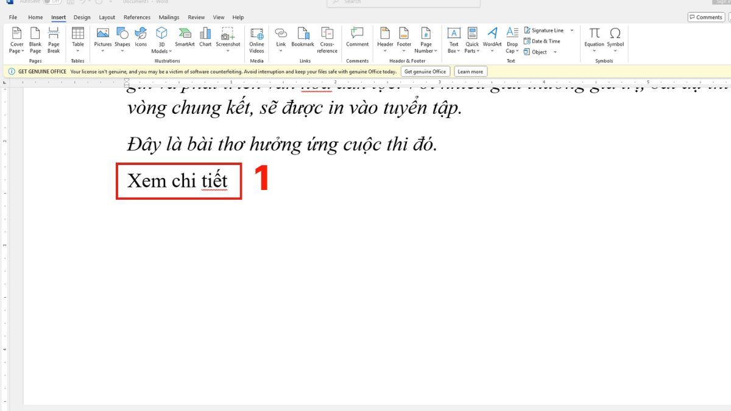The image size is (731, 411).
Task: Switch to the Mailings tab
Action: tap(169, 18)
